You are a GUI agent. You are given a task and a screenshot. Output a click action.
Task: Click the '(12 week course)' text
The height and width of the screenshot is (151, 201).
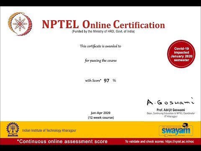pos(101,117)
